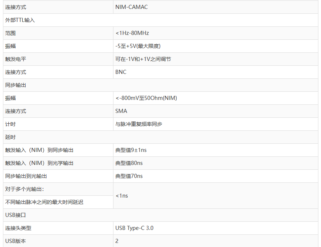The image size is (321, 247).
Task: Select the <1Hz-80MHz range value
Action: tap(132, 33)
